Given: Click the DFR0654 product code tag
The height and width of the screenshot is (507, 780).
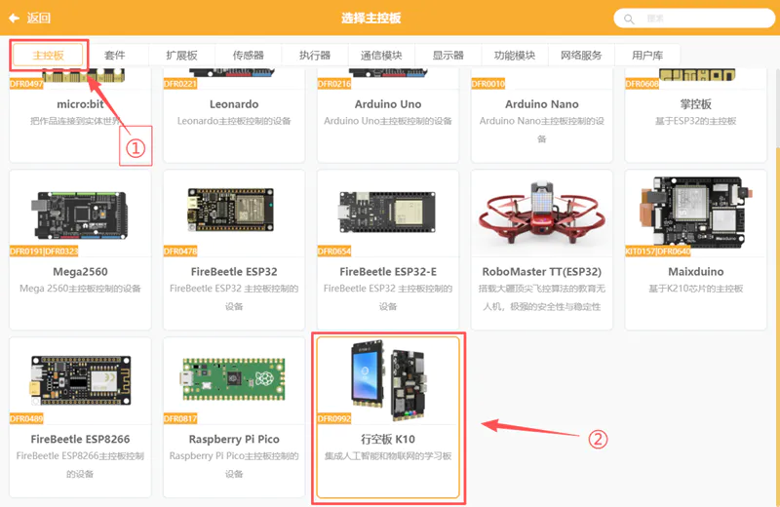Looking at the screenshot, I should (x=334, y=252).
